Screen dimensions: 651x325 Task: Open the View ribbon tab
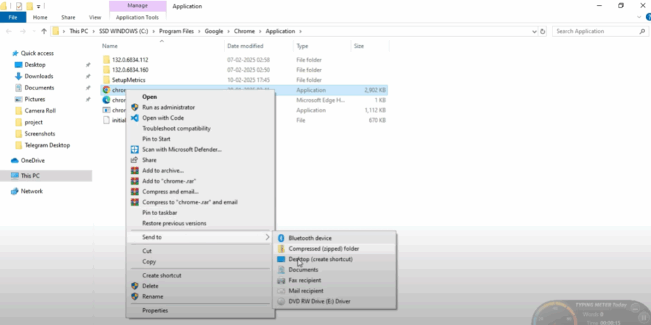click(x=95, y=17)
